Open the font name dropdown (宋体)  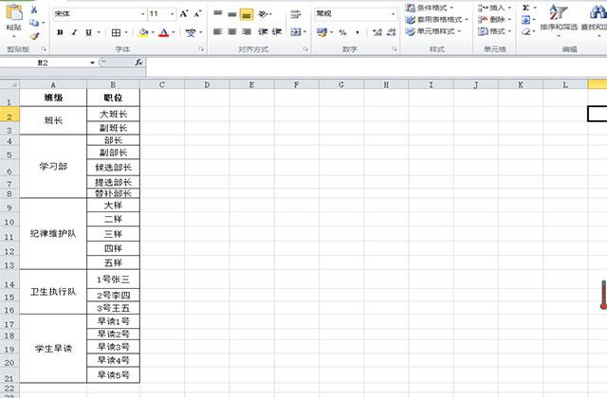143,14
